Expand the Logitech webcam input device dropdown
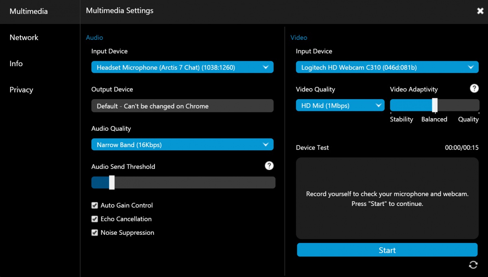This screenshot has height=277, width=488. click(x=387, y=67)
